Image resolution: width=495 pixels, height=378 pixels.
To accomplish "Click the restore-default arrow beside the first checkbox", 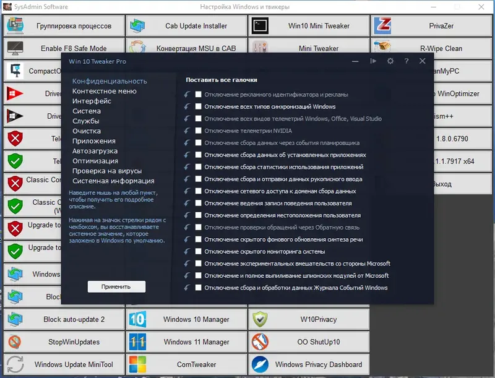I will coord(188,95).
